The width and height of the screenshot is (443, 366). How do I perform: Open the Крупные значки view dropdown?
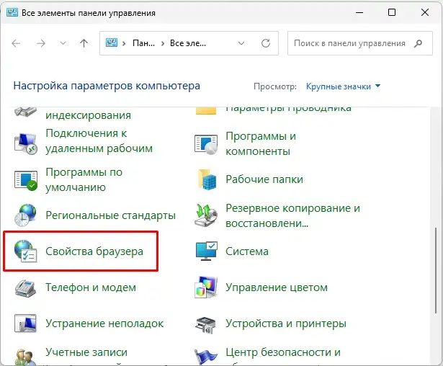click(x=344, y=86)
